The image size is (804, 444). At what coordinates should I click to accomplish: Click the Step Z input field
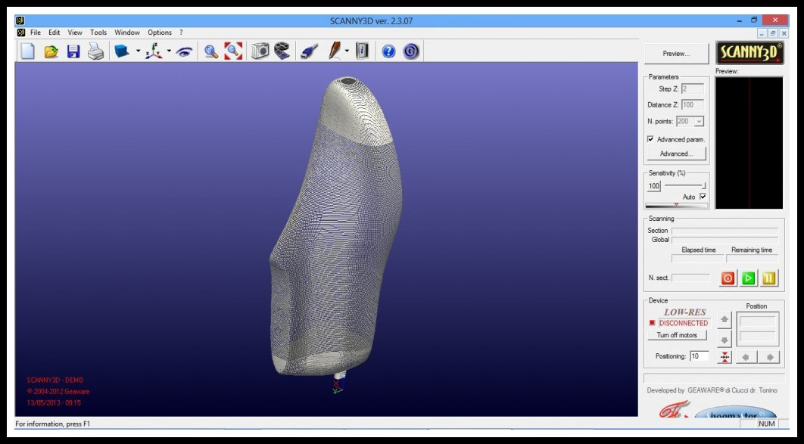coord(692,89)
